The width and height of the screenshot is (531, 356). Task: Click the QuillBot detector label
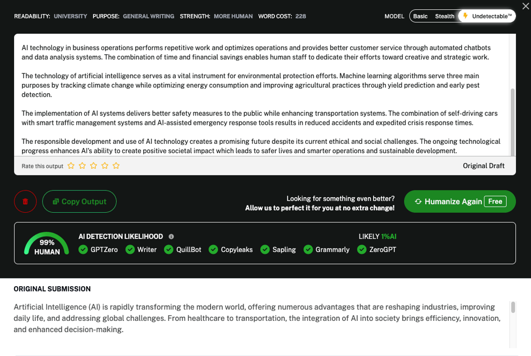(189, 249)
